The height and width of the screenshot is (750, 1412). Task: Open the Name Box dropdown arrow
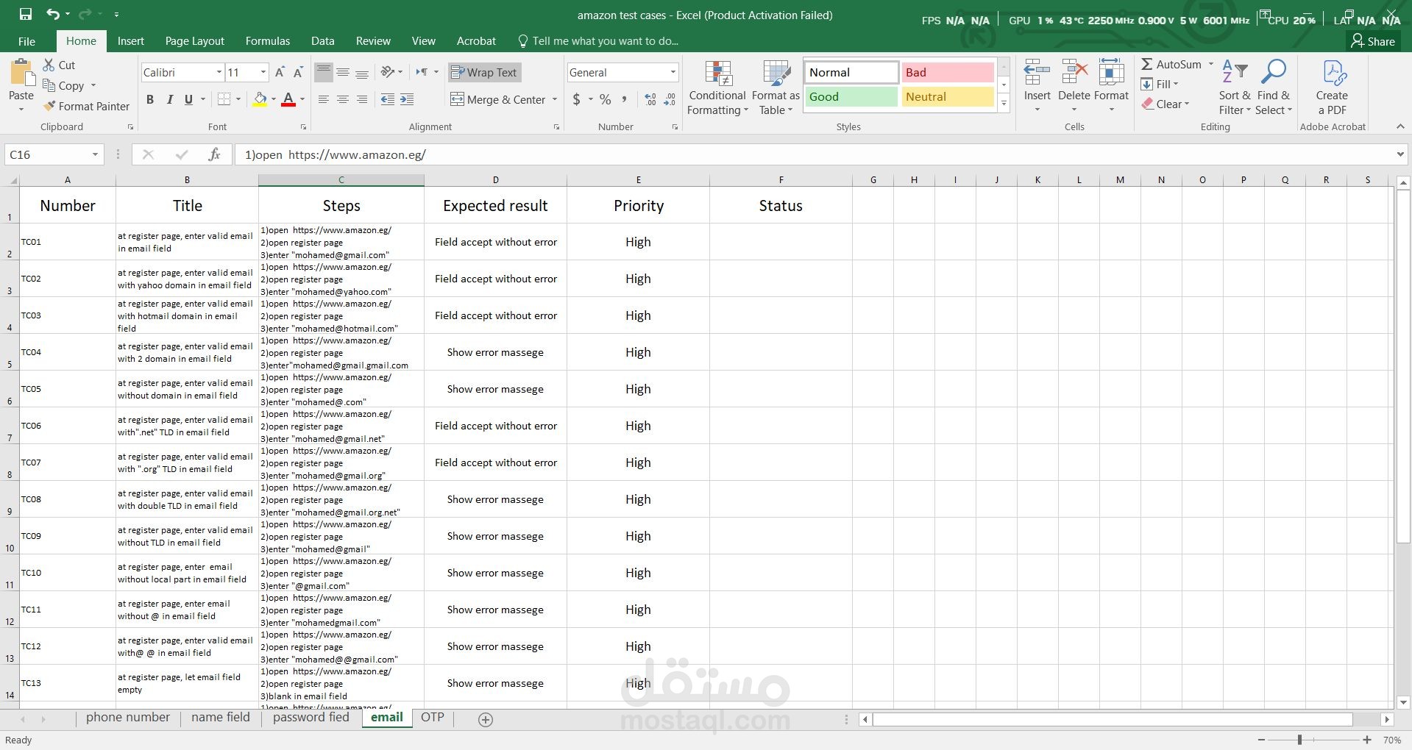[x=95, y=154]
